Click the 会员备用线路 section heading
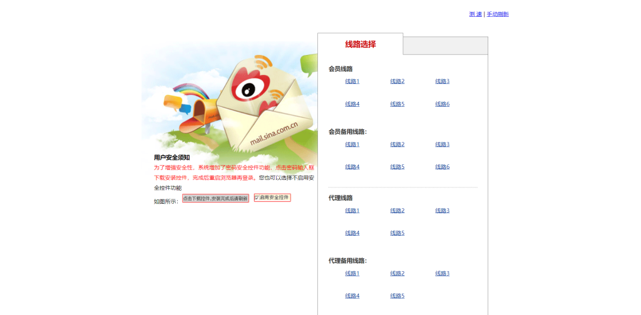The image size is (641, 315). (x=347, y=132)
